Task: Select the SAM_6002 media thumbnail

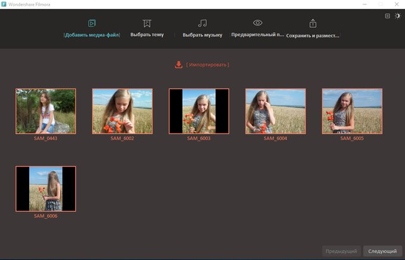Action: pos(122,111)
